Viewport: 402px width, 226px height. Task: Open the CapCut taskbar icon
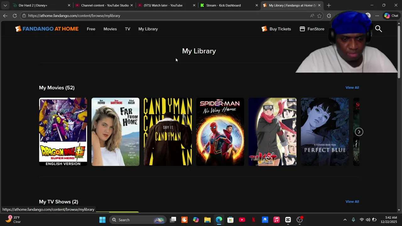pyautogui.click(x=288, y=220)
